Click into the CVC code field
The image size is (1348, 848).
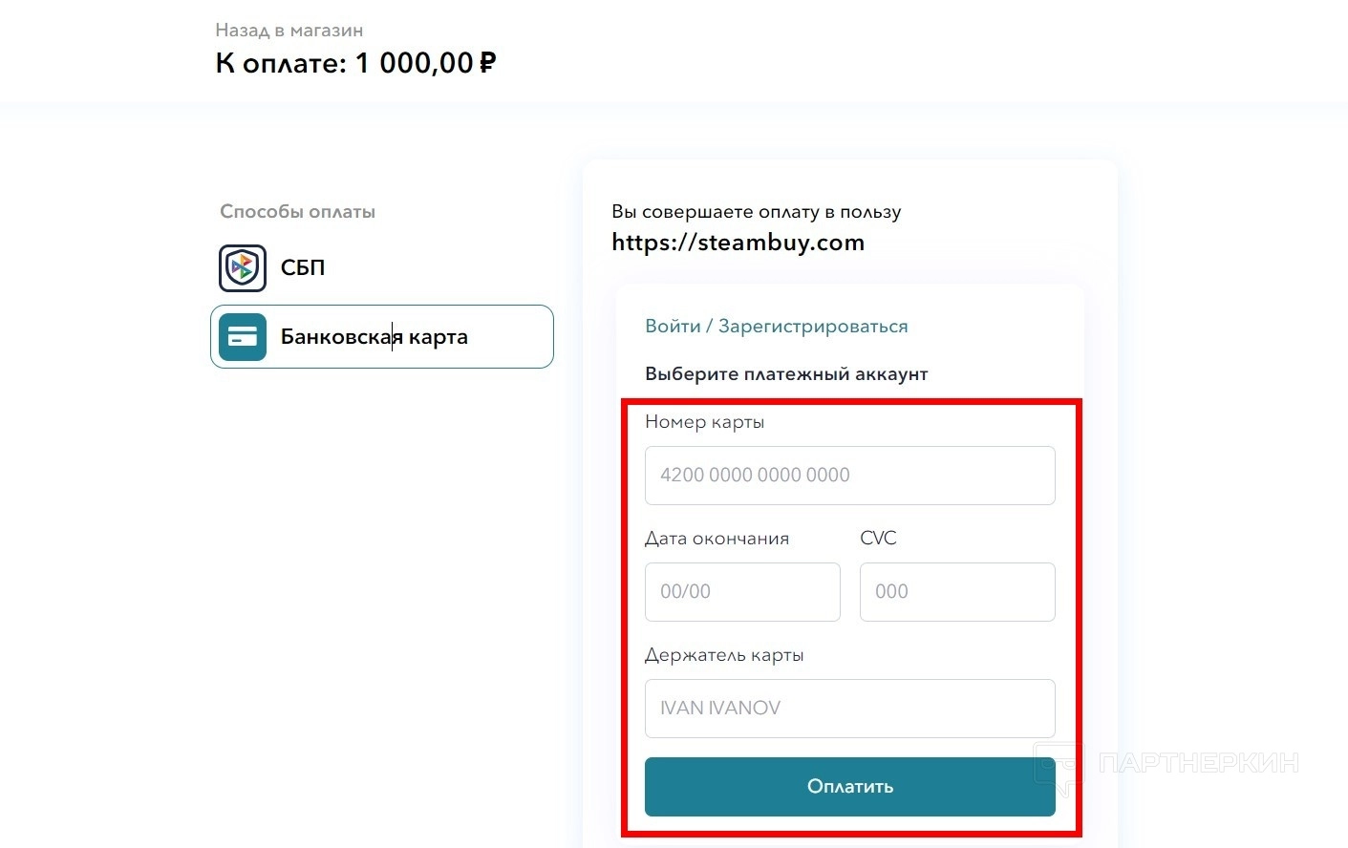click(956, 592)
